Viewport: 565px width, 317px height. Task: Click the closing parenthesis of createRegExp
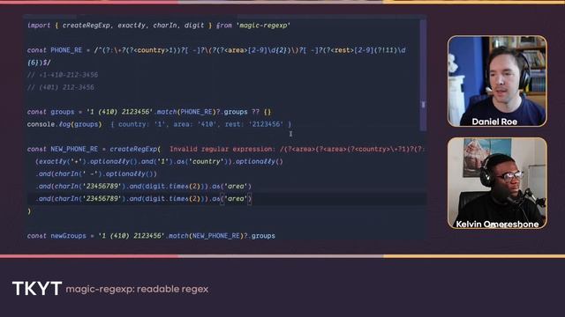click(x=29, y=211)
